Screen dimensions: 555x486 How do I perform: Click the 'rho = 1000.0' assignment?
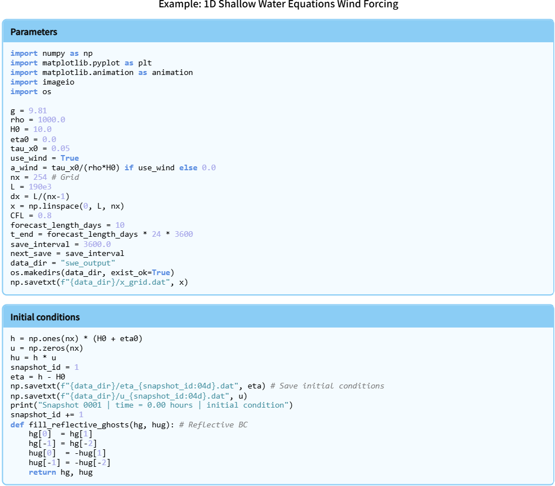click(38, 120)
